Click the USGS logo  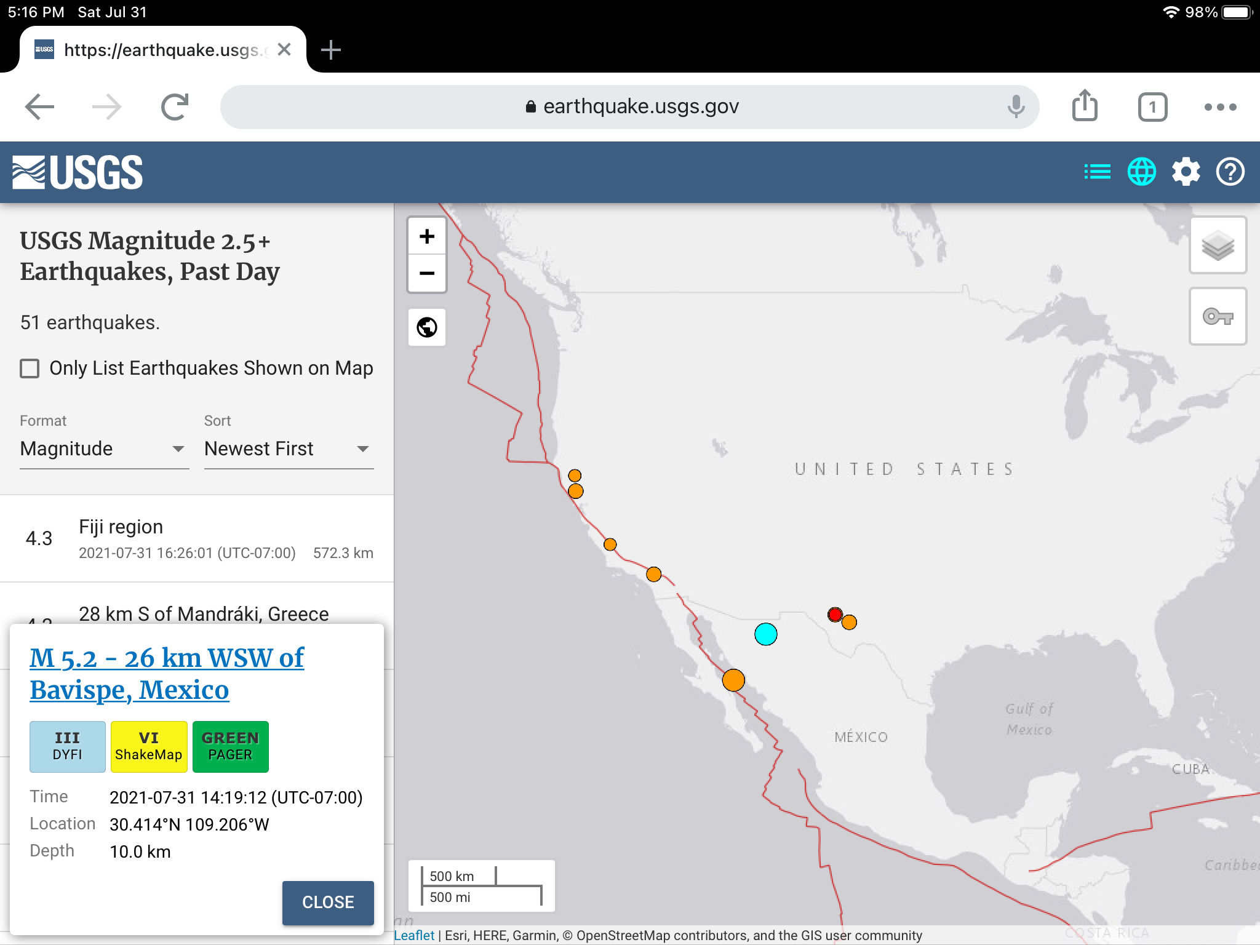tap(78, 172)
